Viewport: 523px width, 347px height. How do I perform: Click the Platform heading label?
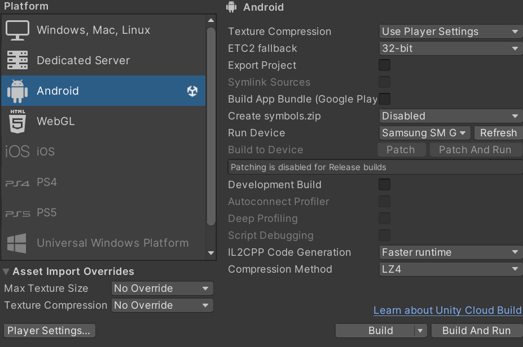(x=26, y=6)
